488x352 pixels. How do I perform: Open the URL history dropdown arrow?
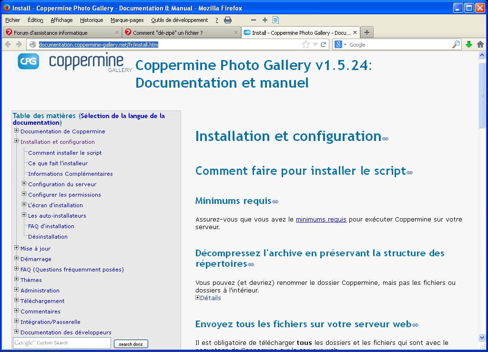315,44
